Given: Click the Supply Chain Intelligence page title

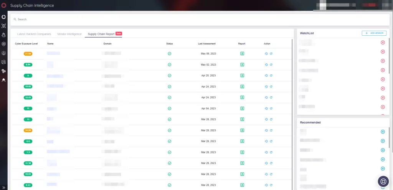Looking at the screenshot, I should 32,5.
